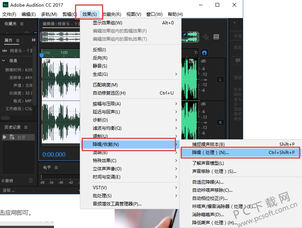Click the history trash icon
Viewport: 302px width, 228px height.
pyautogui.click(x=31, y=180)
